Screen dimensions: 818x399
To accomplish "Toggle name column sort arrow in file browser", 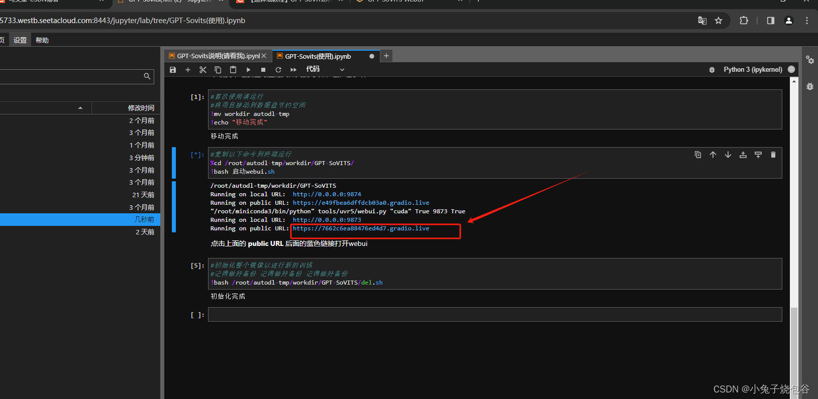I will pyautogui.click(x=80, y=108).
